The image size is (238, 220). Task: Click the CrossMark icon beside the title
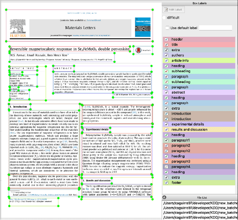139,50
